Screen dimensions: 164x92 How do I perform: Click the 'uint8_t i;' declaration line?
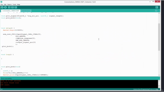(8, 71)
